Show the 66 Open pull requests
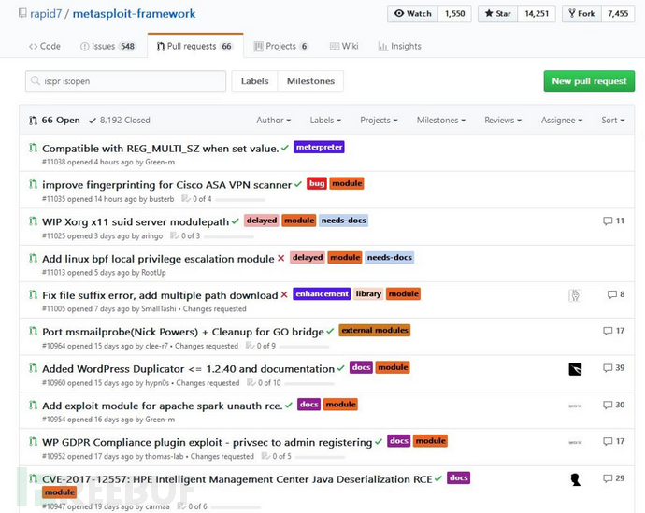The height and width of the screenshot is (513, 645). tap(55, 120)
